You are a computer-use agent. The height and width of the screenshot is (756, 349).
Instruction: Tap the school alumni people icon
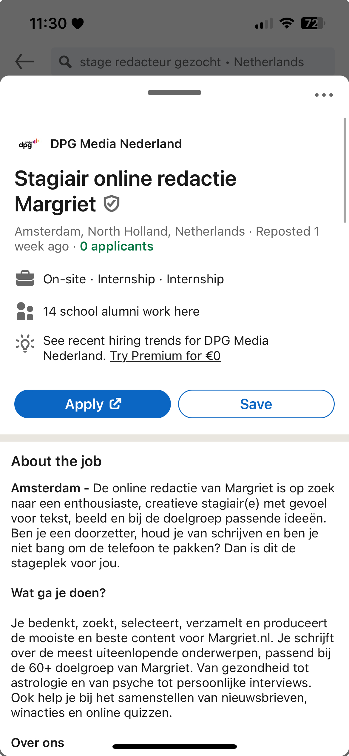click(25, 311)
